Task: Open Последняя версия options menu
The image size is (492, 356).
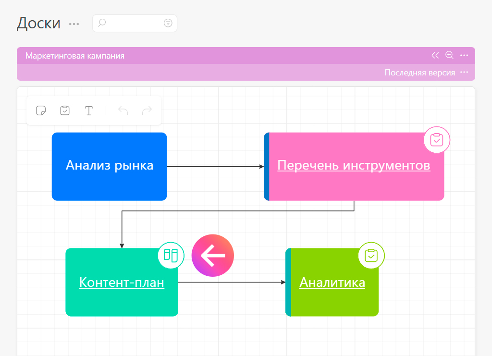Action: [x=464, y=73]
